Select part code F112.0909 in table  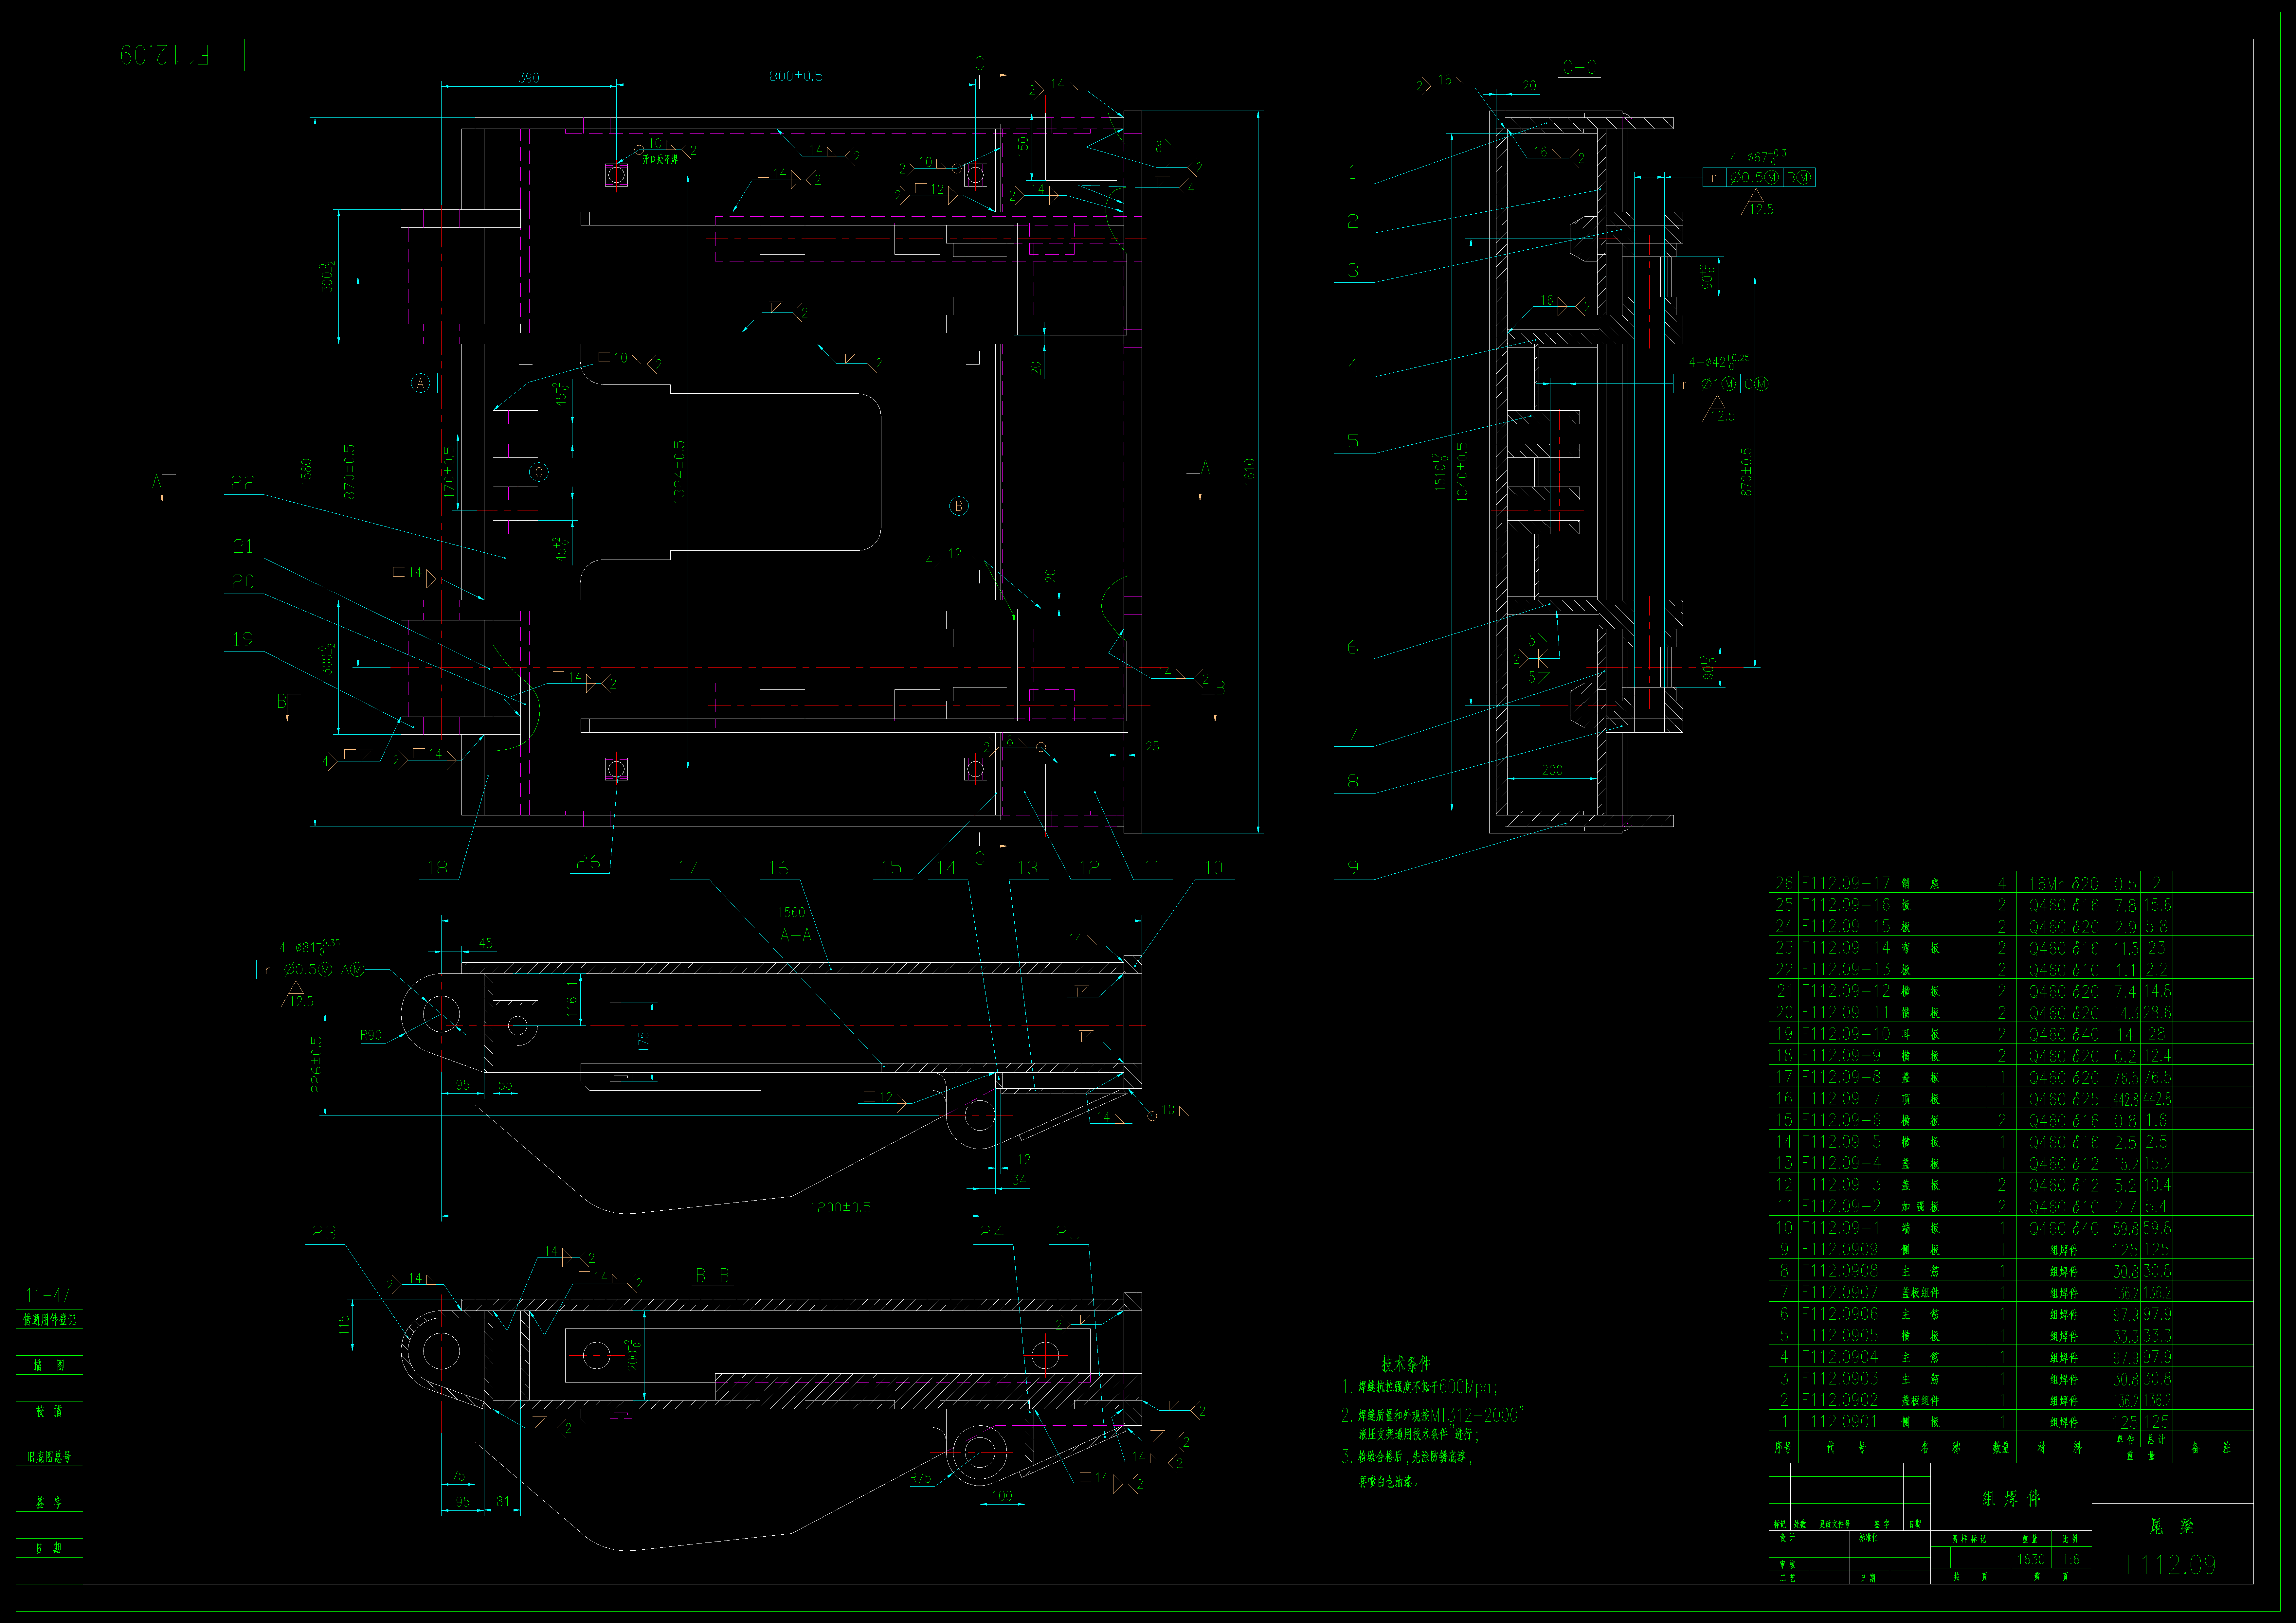(1840, 1249)
